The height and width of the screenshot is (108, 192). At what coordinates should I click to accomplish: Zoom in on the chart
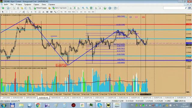[83, 8]
